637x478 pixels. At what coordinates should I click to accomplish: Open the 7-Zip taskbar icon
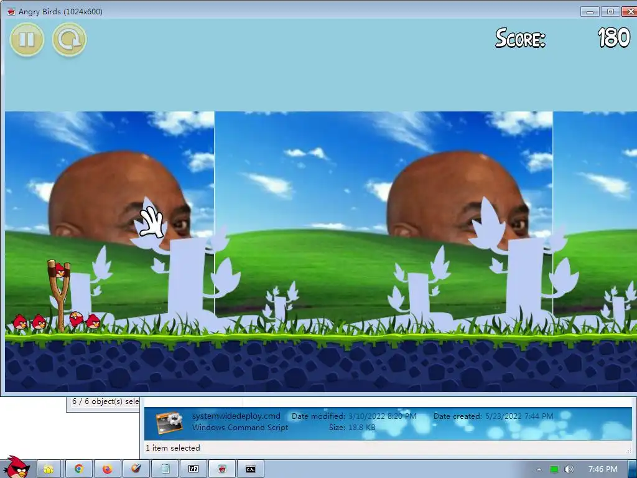tap(193, 469)
